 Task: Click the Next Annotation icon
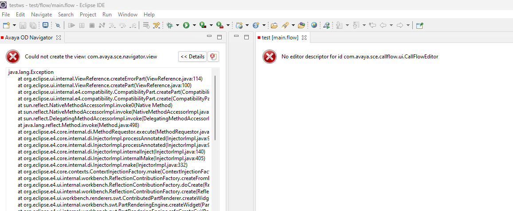point(339,25)
